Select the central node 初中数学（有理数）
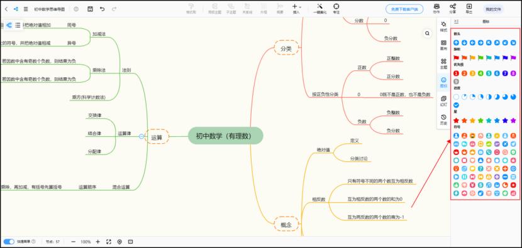The width and height of the screenshot is (522, 248). 225,136
